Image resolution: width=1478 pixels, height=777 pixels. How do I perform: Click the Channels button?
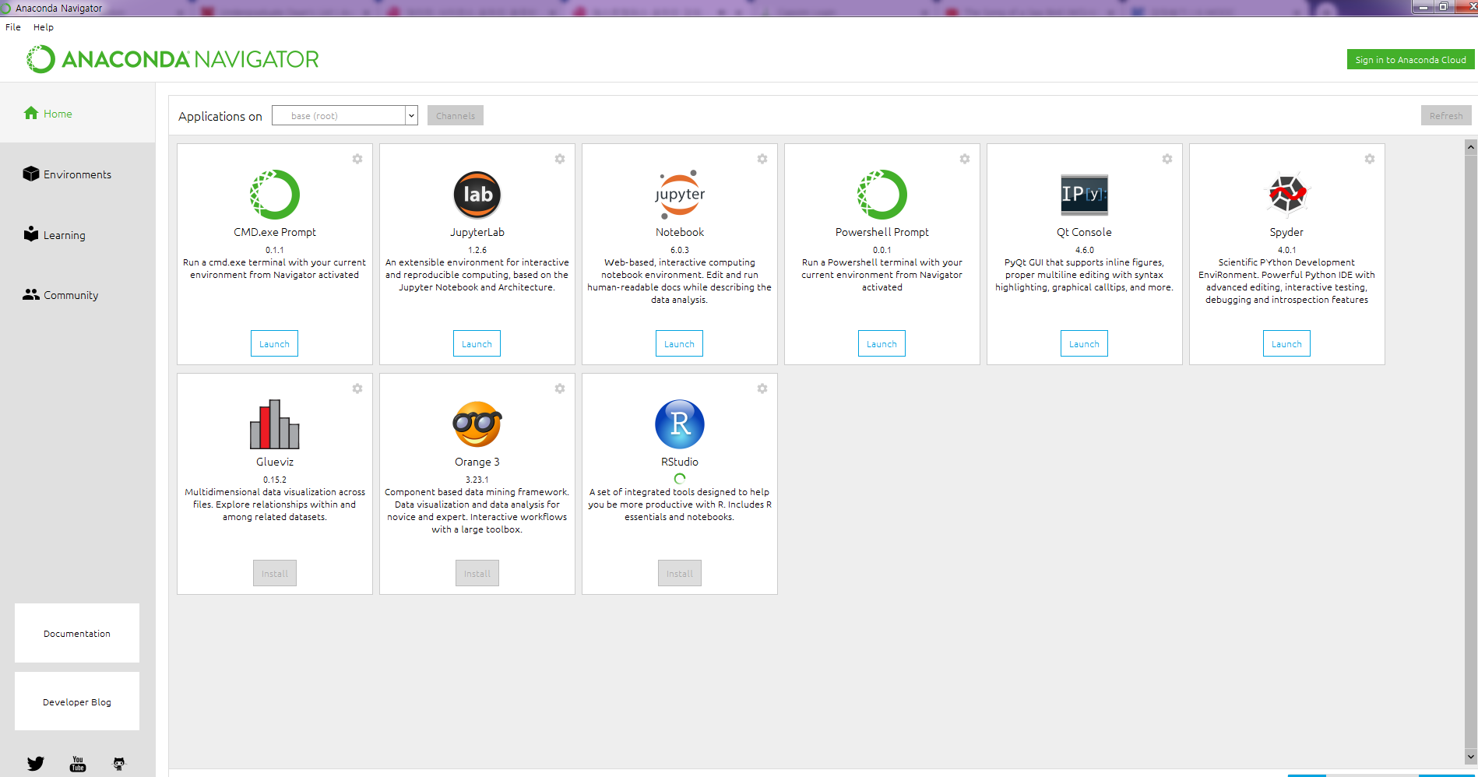[456, 115]
